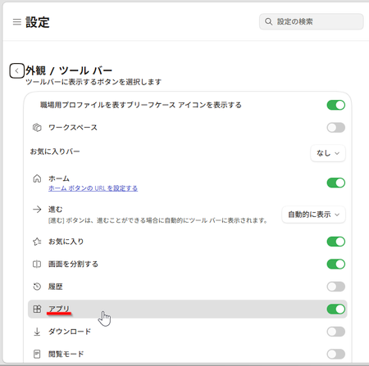
Task: Turn off the アプリ toggle
Action: (x=336, y=309)
